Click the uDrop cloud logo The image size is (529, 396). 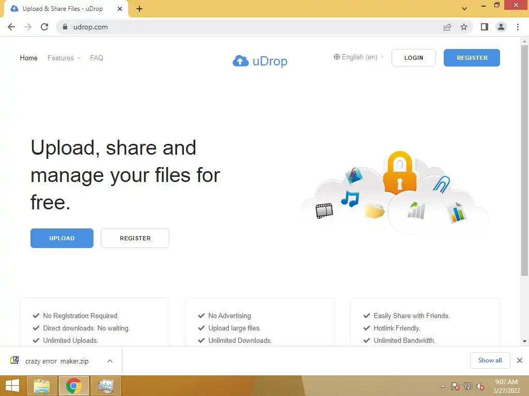pyautogui.click(x=241, y=61)
